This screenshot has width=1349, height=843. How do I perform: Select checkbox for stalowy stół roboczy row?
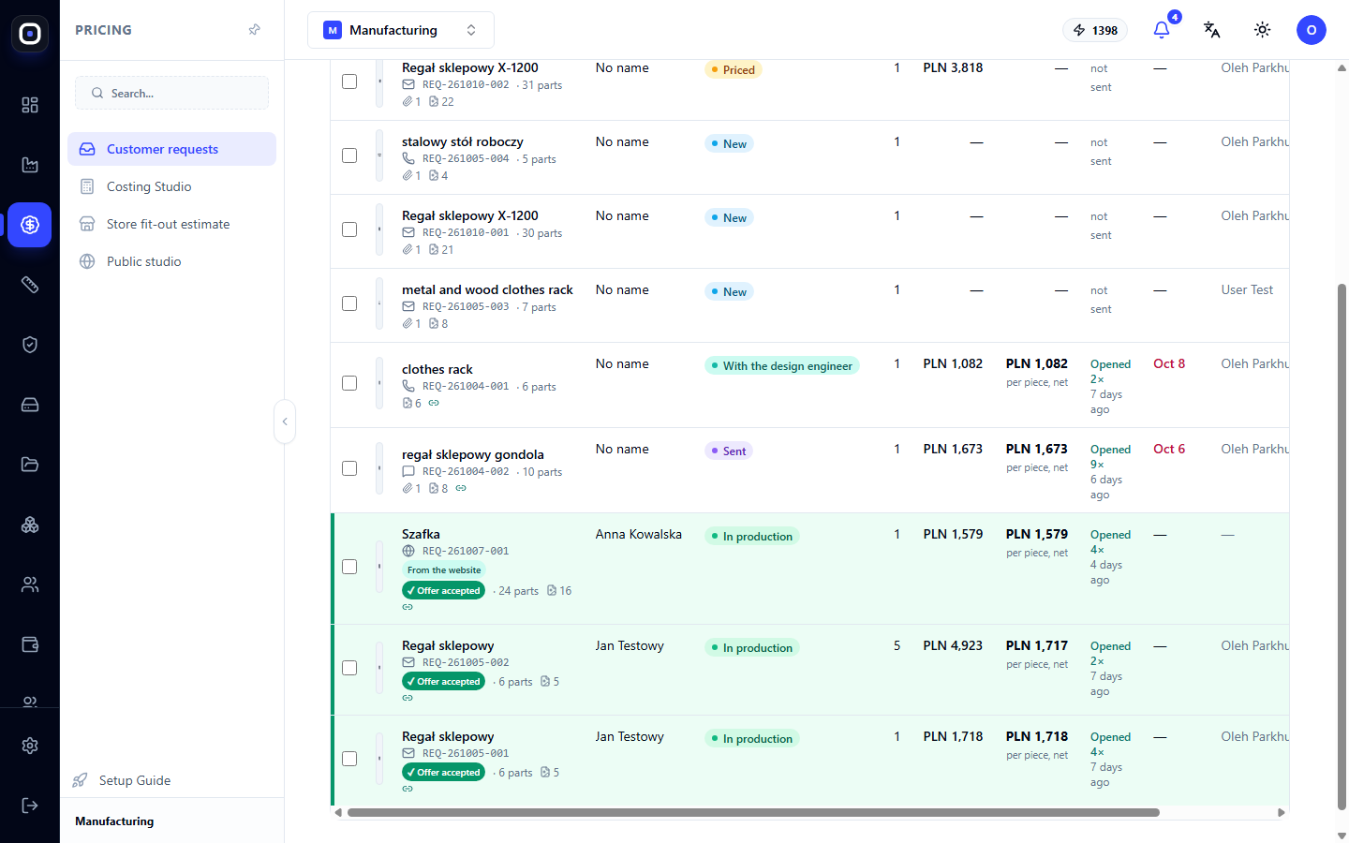click(x=349, y=155)
